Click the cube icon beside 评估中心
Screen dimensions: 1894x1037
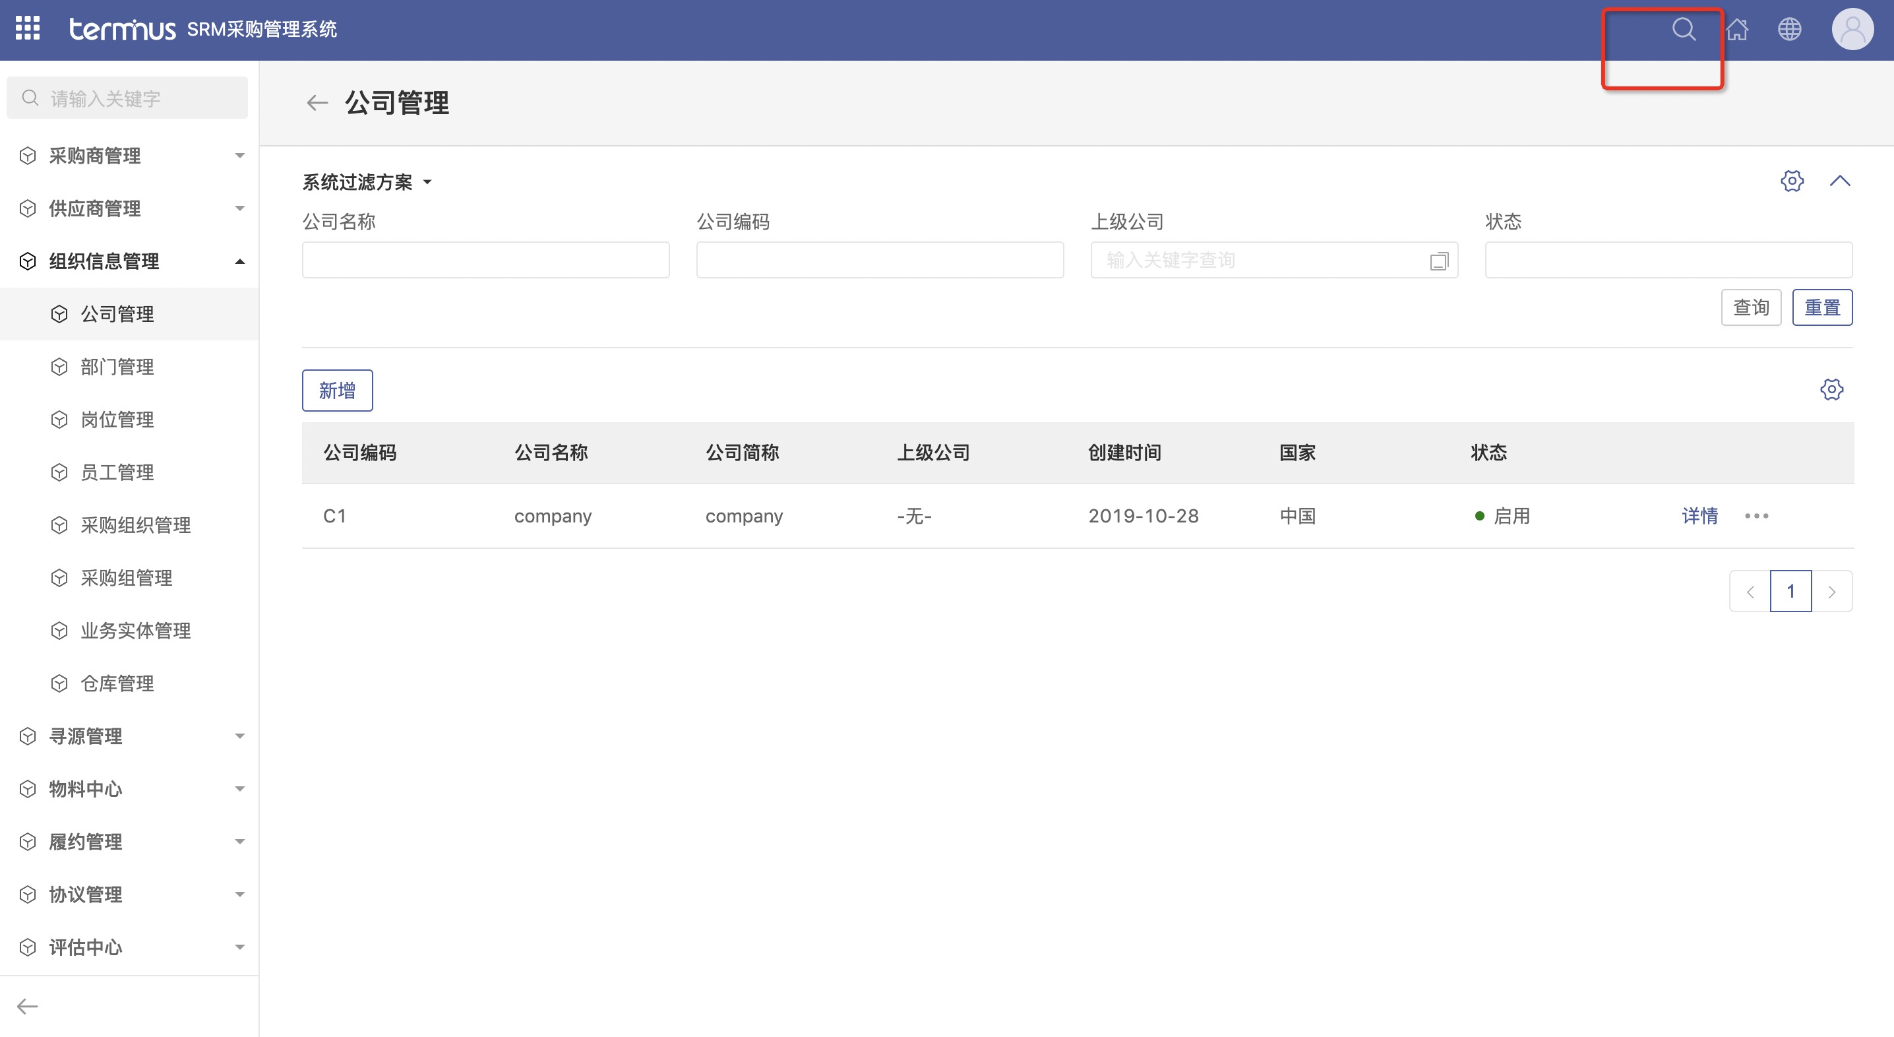point(28,947)
